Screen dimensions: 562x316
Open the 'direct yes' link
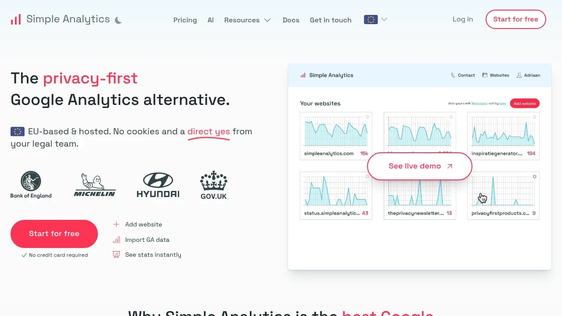point(209,131)
